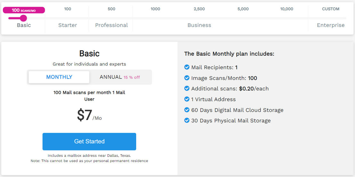Click '60 Days Digital Mail Cloud Storage' text
Screen dimensions: 355x177
click(237, 110)
